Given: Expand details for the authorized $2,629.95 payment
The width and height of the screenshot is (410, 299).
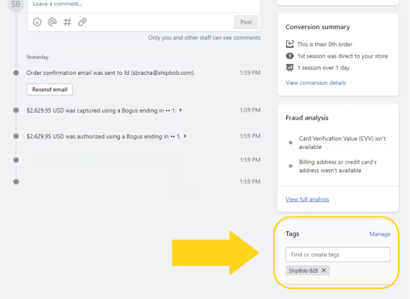Looking at the screenshot, I should pos(185,136).
